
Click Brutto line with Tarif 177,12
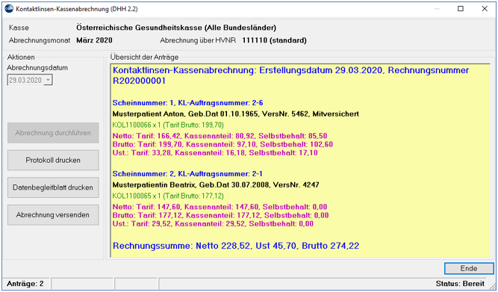click(x=220, y=215)
